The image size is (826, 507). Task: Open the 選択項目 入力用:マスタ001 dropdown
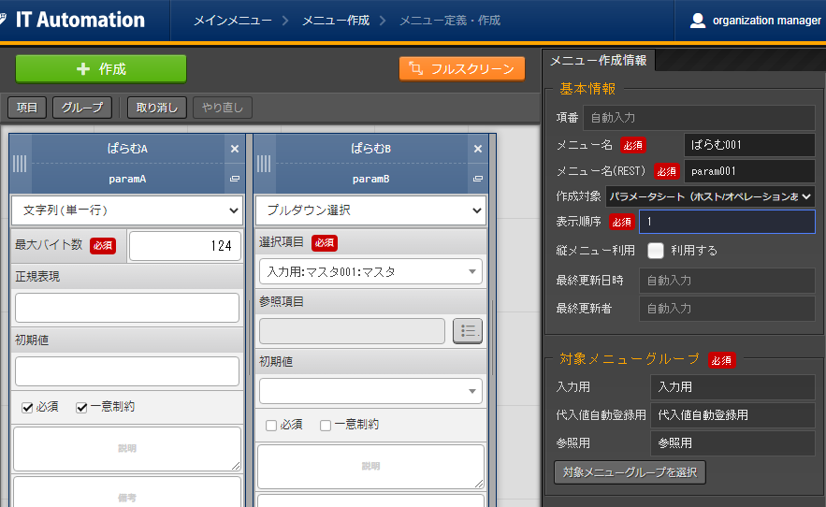(370, 272)
